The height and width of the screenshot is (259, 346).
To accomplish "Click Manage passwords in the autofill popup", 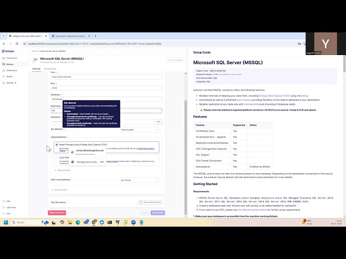I will point(88,162).
